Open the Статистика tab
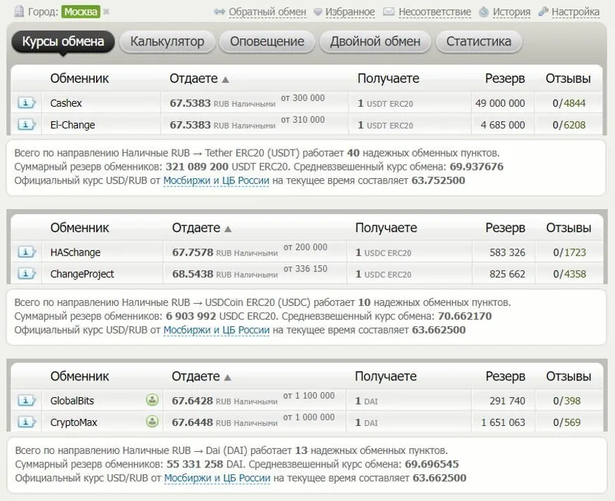This screenshot has height=501, width=615. [478, 41]
